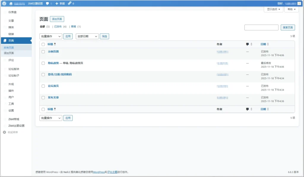Expand the 显示选项 screen options panel
The height and width of the screenshot is (177, 304).
point(273,9)
